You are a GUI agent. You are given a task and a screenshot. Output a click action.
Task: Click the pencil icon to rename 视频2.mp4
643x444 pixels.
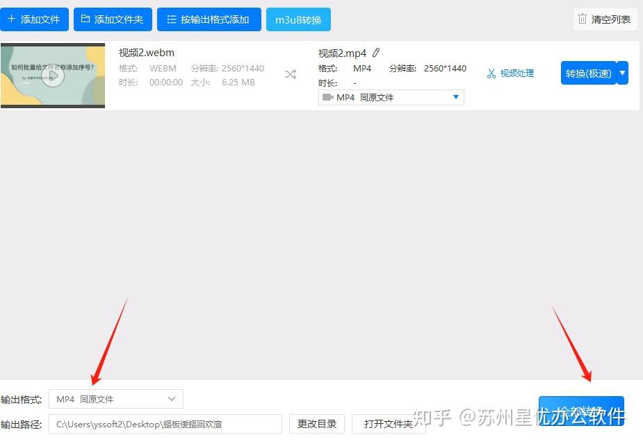pyautogui.click(x=375, y=52)
